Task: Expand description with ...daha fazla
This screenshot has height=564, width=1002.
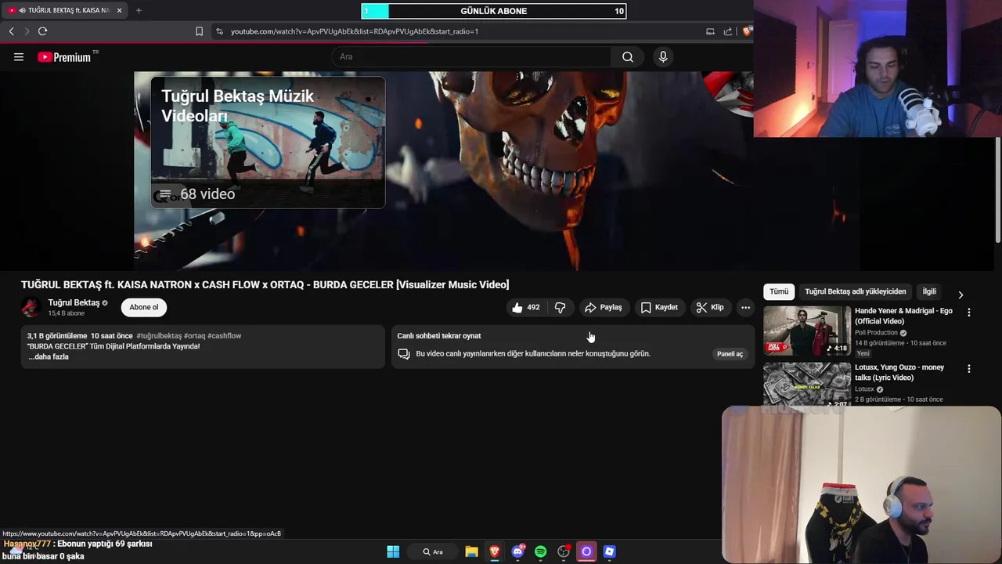Action: coord(49,356)
